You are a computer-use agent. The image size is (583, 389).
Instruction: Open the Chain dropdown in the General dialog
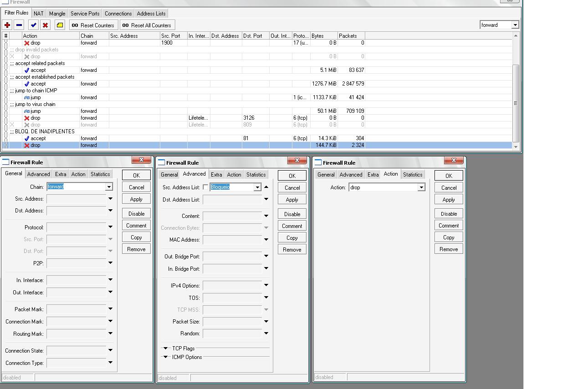pyautogui.click(x=109, y=187)
